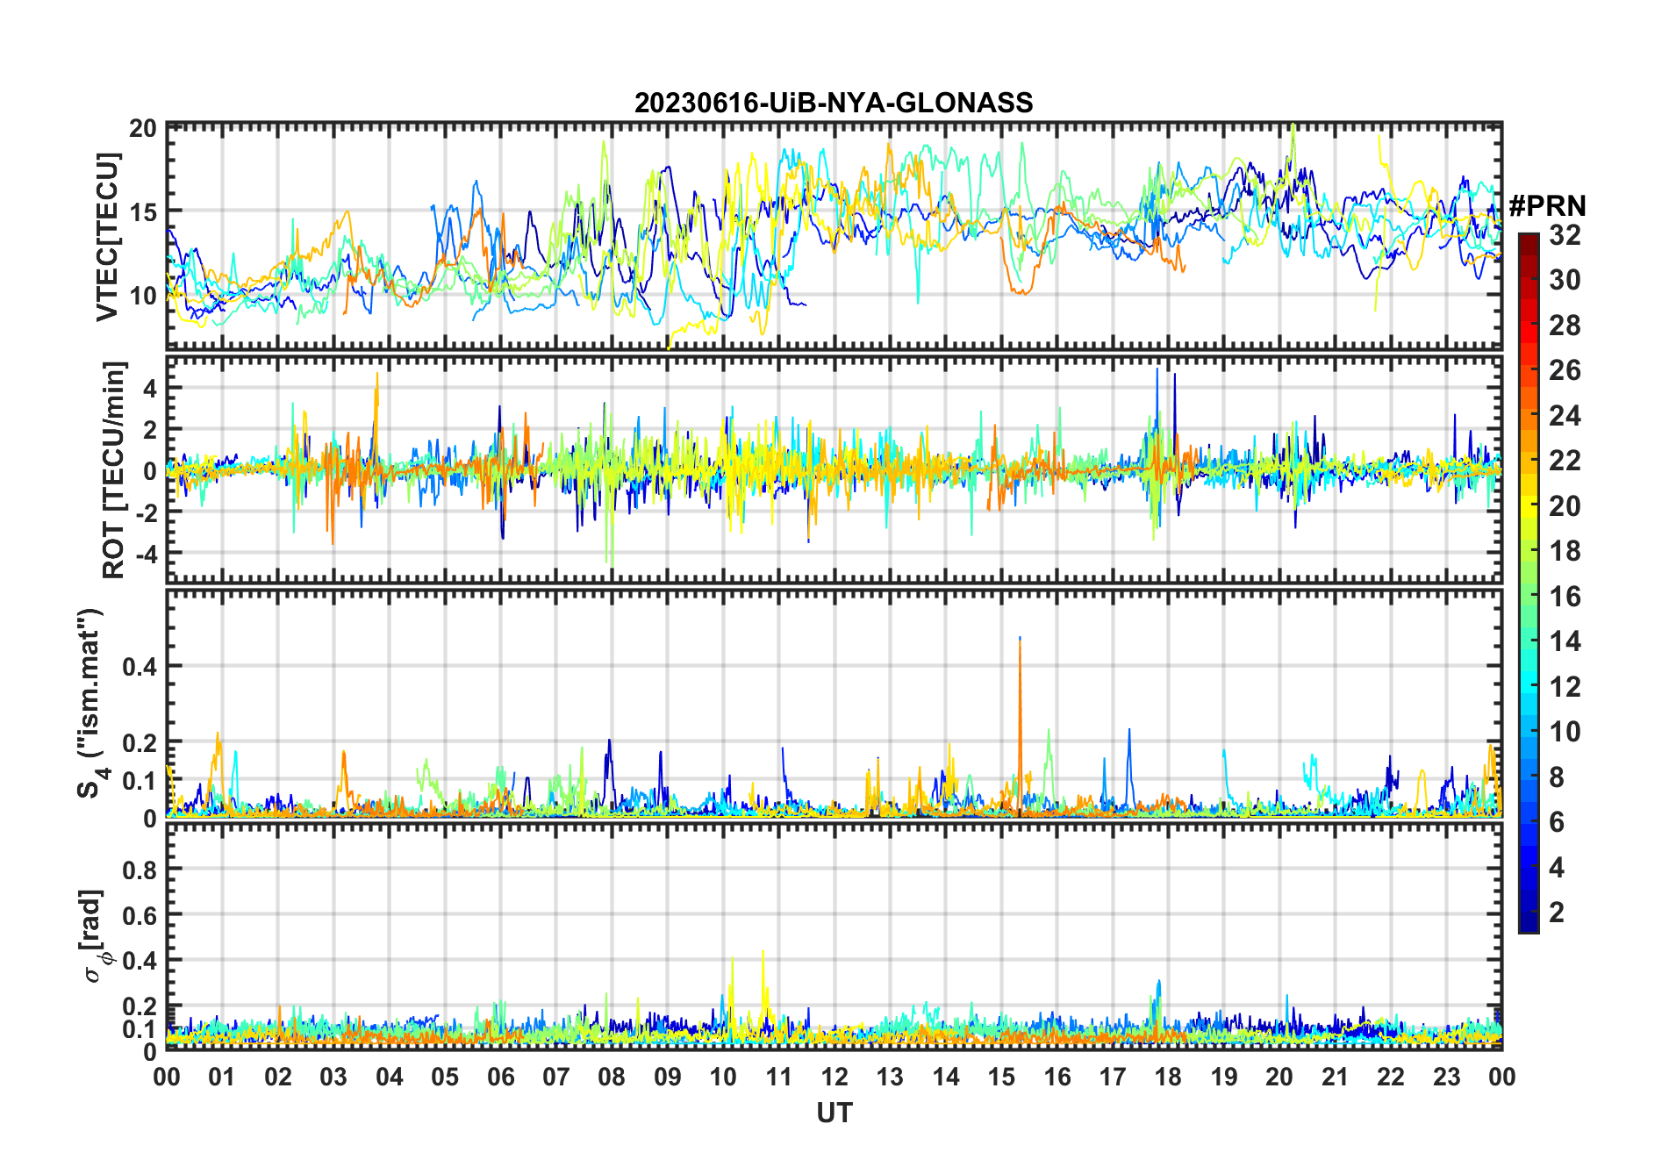Click the #PRN colorbar title
1669x1167 pixels.
click(x=1548, y=206)
